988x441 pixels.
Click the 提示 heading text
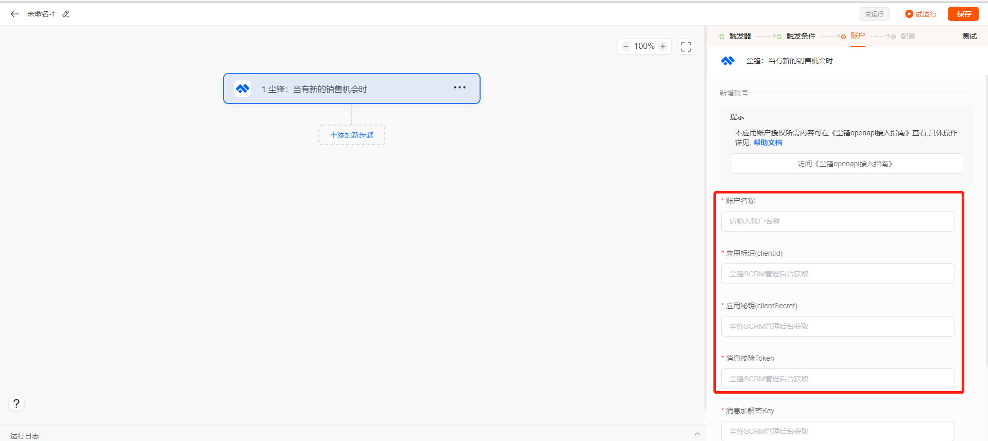(x=737, y=117)
